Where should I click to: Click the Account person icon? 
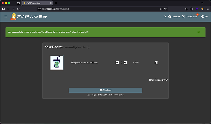pyautogui.click(x=170, y=17)
